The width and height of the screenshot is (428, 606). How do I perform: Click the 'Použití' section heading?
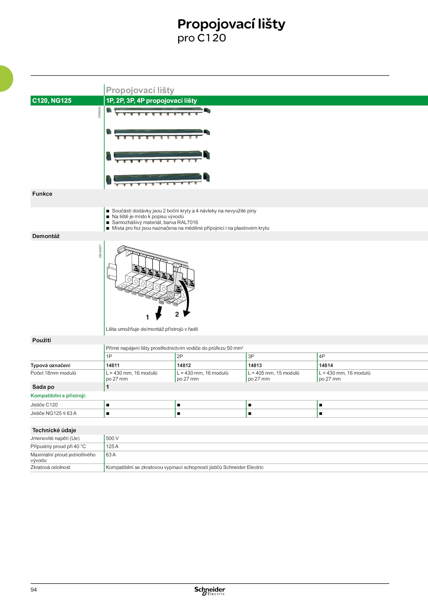click(x=42, y=340)
